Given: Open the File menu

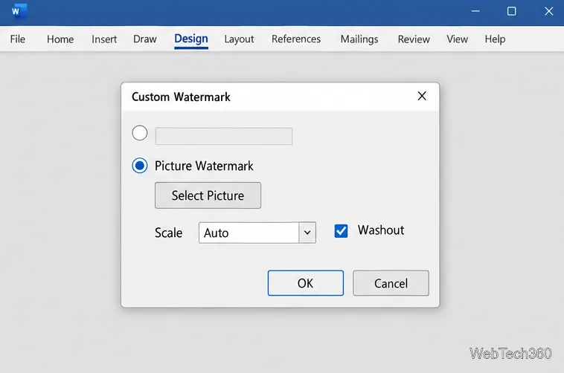Looking at the screenshot, I should click(18, 39).
